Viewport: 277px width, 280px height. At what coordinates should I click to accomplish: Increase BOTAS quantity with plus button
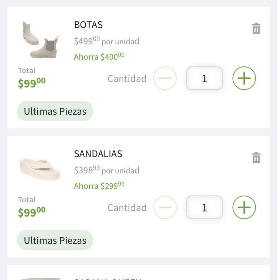point(244,78)
